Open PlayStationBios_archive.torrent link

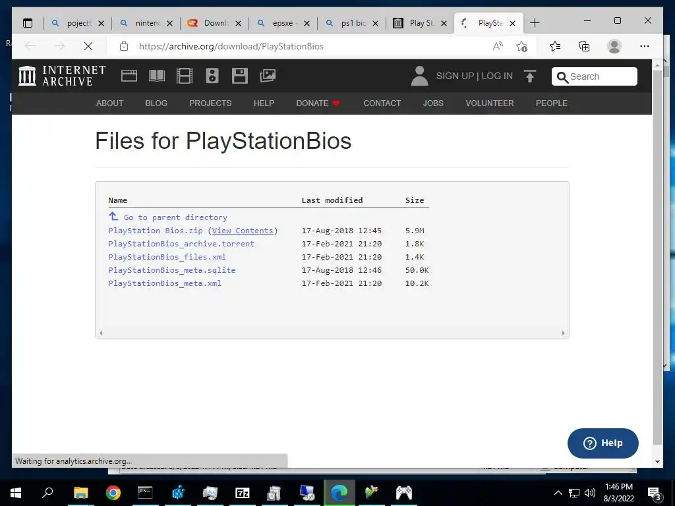[181, 244]
